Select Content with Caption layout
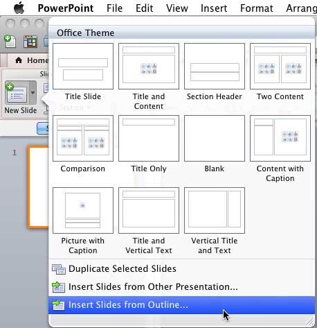Screen dimensions: 317x328 click(280, 138)
